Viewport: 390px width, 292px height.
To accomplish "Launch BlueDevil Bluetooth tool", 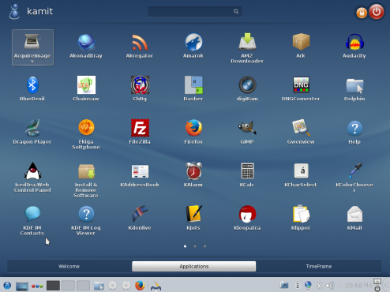I will tap(32, 88).
